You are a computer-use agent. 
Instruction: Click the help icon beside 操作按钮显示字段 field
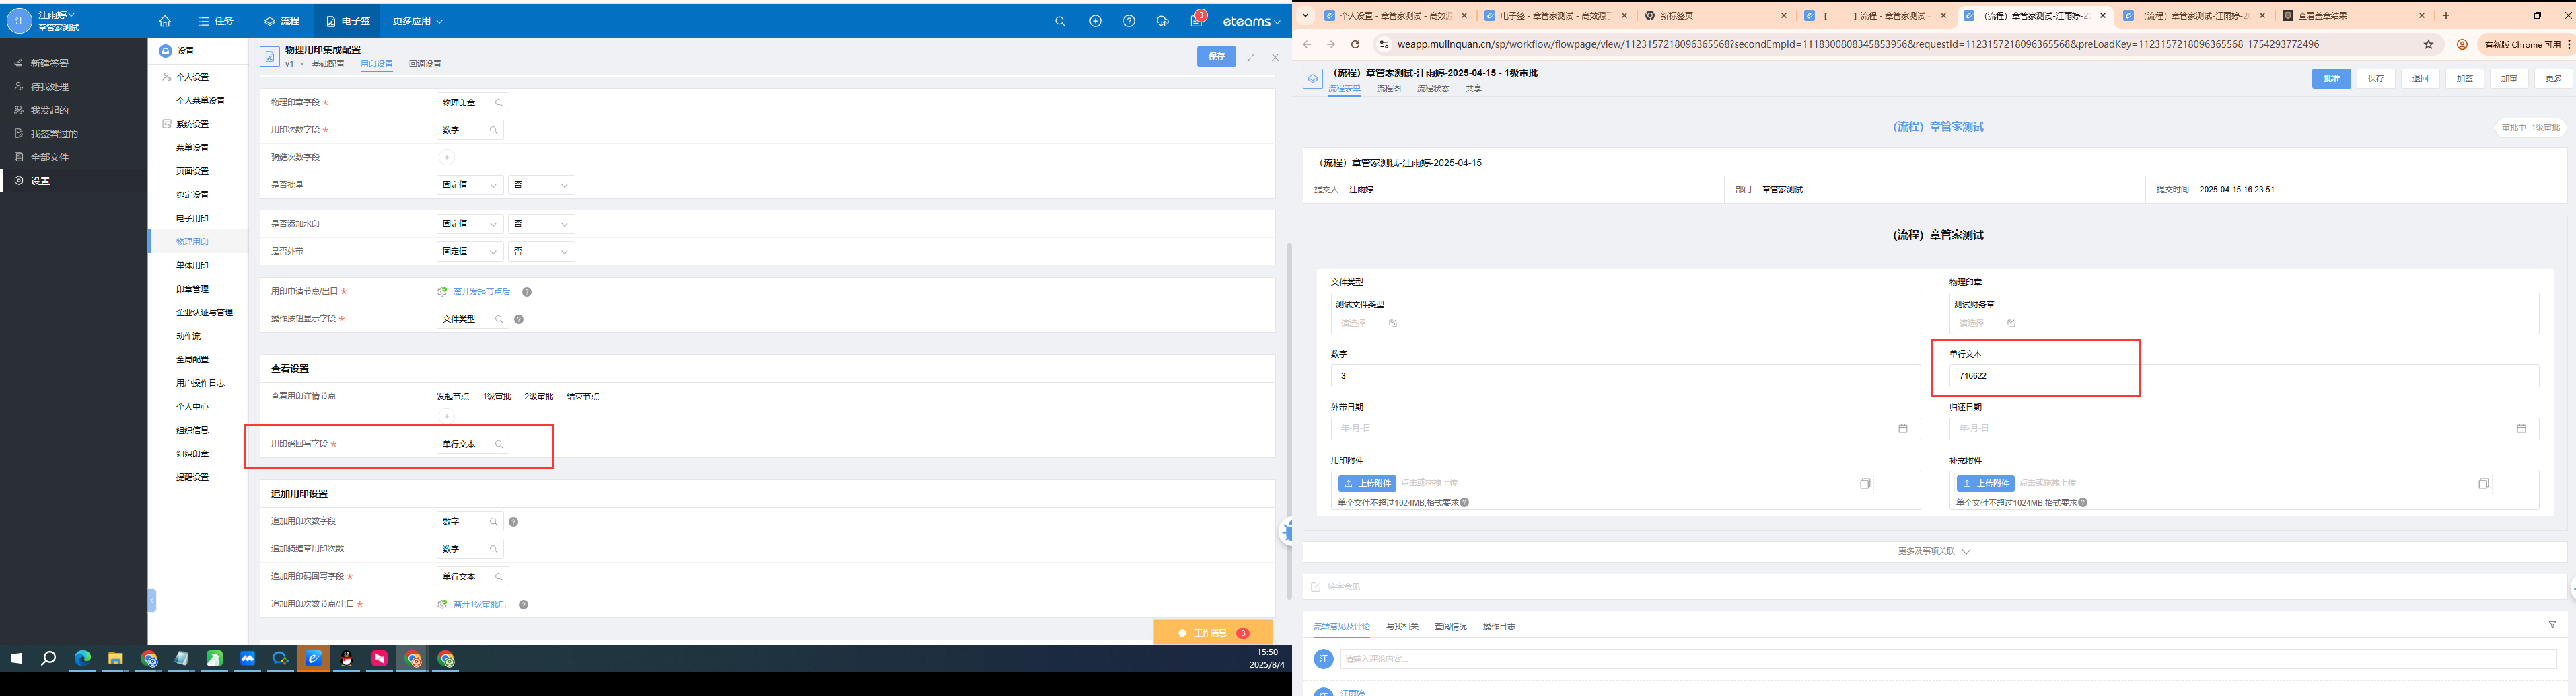[x=519, y=319]
